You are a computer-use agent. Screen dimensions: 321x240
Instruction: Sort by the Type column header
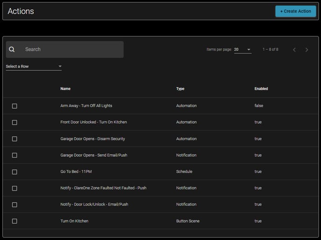(x=180, y=89)
